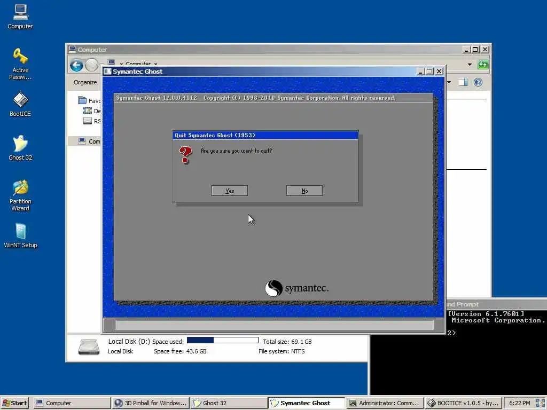
Task: Click the green refresh icon in Computer window
Action: [x=483, y=65]
